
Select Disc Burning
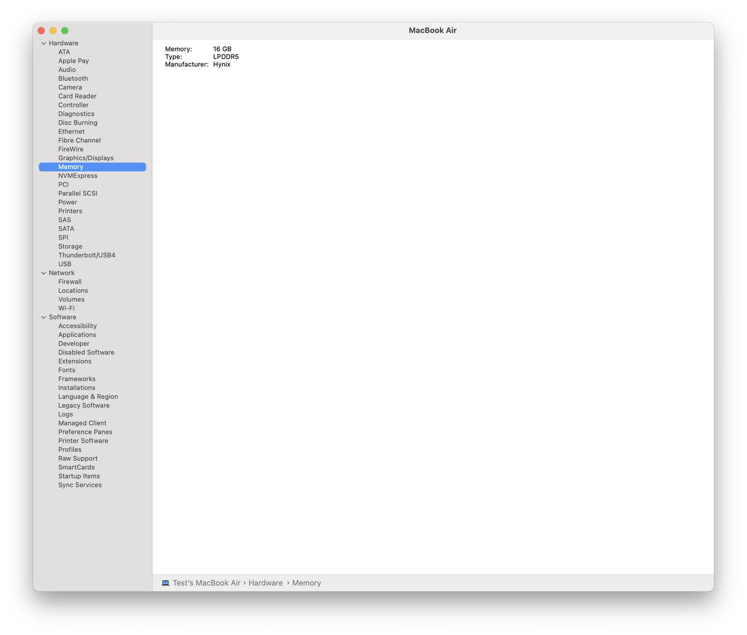pos(78,123)
